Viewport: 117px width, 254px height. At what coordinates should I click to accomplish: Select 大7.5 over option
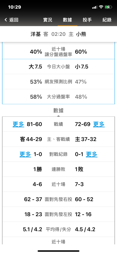[x=35, y=67]
